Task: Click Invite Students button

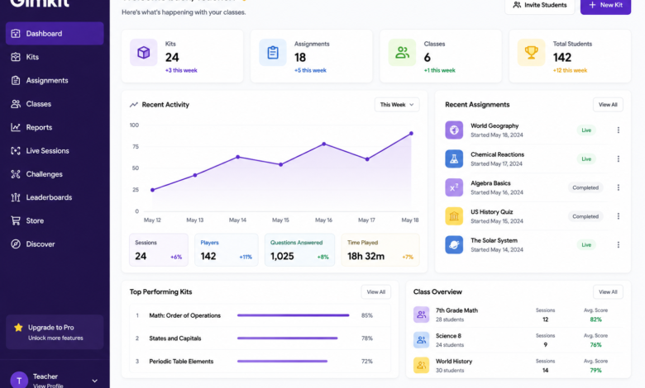Action: 540,5
